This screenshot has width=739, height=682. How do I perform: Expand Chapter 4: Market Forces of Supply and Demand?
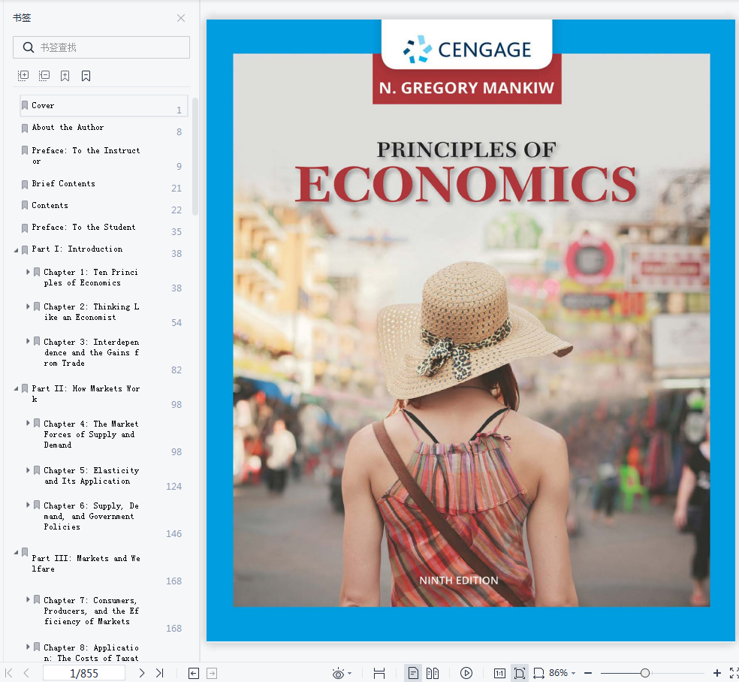tap(28, 423)
